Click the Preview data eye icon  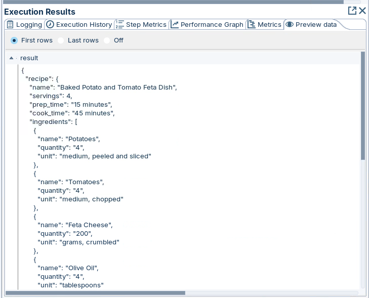290,24
